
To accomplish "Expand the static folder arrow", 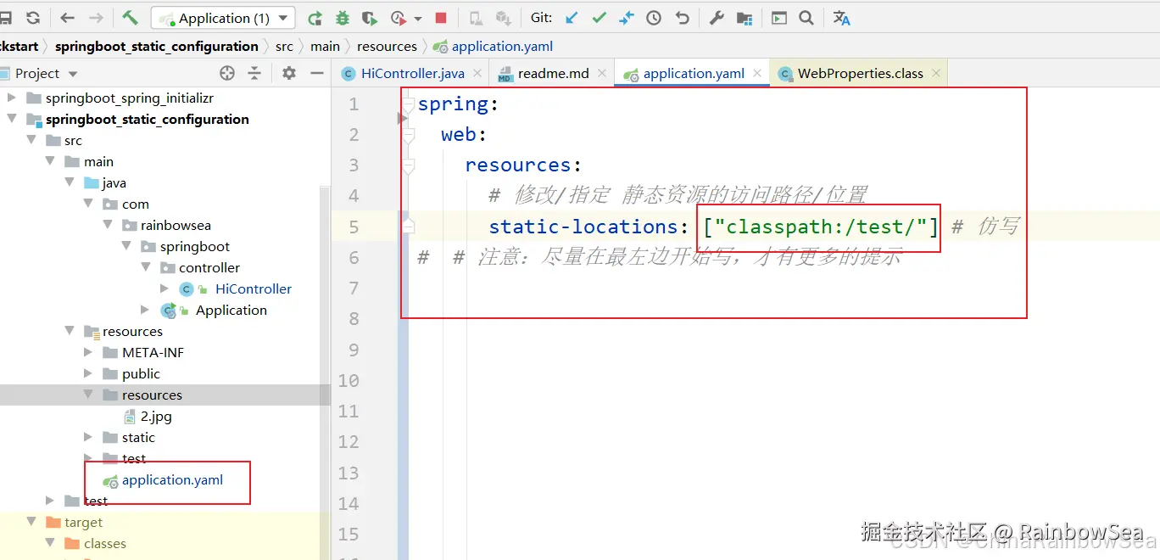I will point(88,437).
